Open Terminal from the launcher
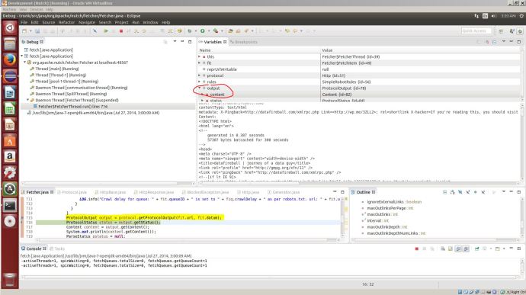526x295 pixels. coord(10,205)
